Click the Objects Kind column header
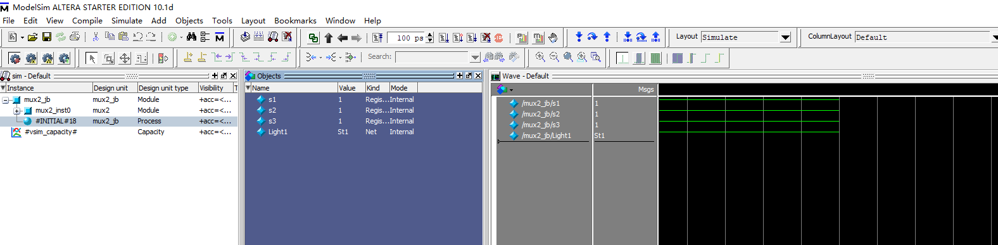998x245 pixels. [377, 88]
